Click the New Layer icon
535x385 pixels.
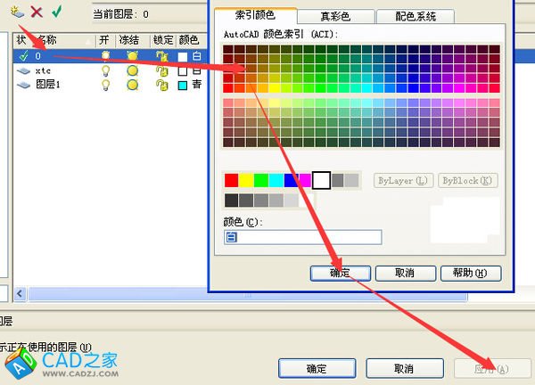coord(17,12)
